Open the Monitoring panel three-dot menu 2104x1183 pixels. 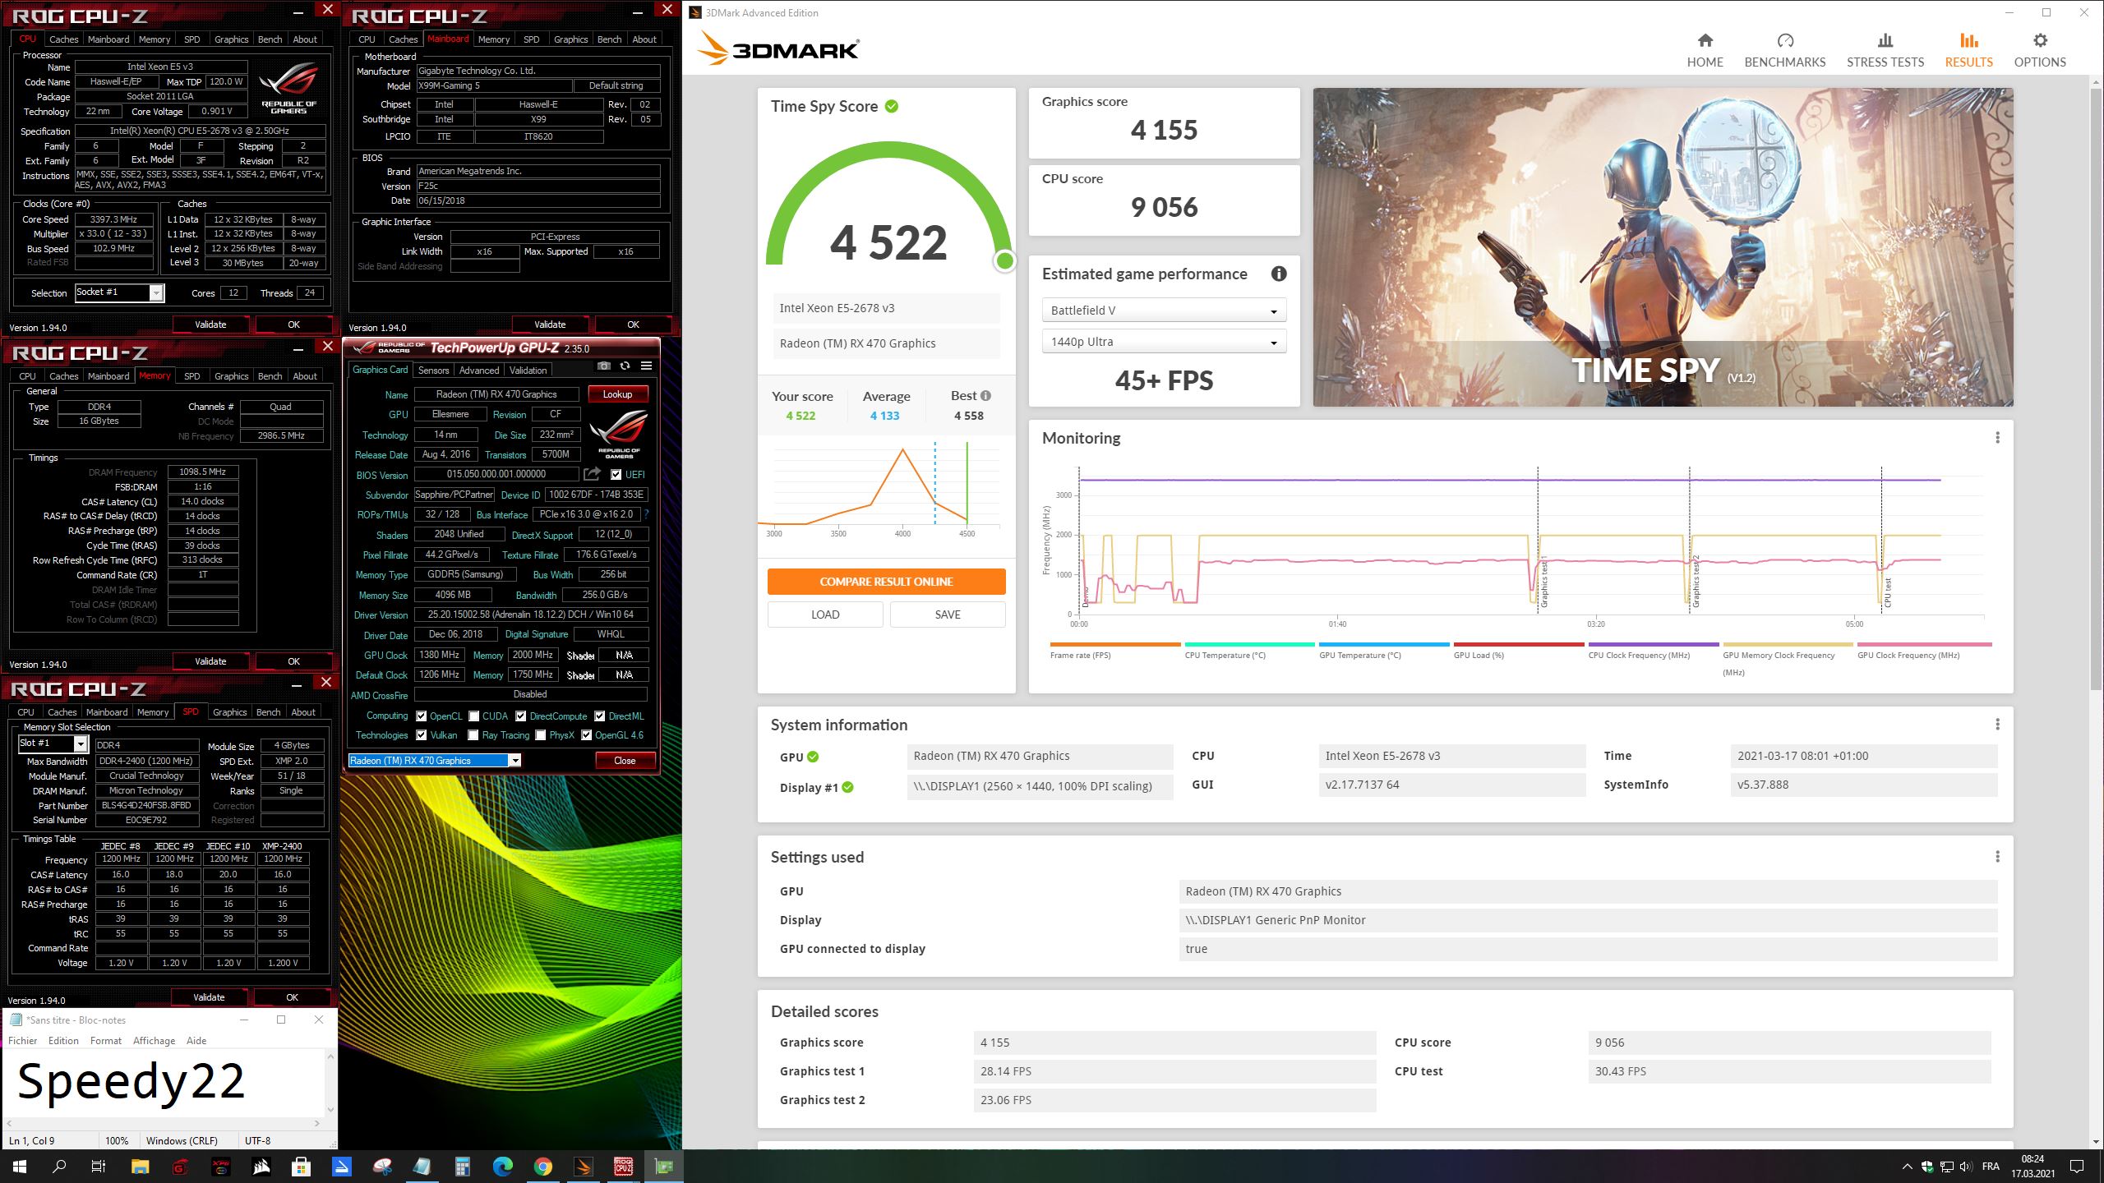(x=1997, y=438)
